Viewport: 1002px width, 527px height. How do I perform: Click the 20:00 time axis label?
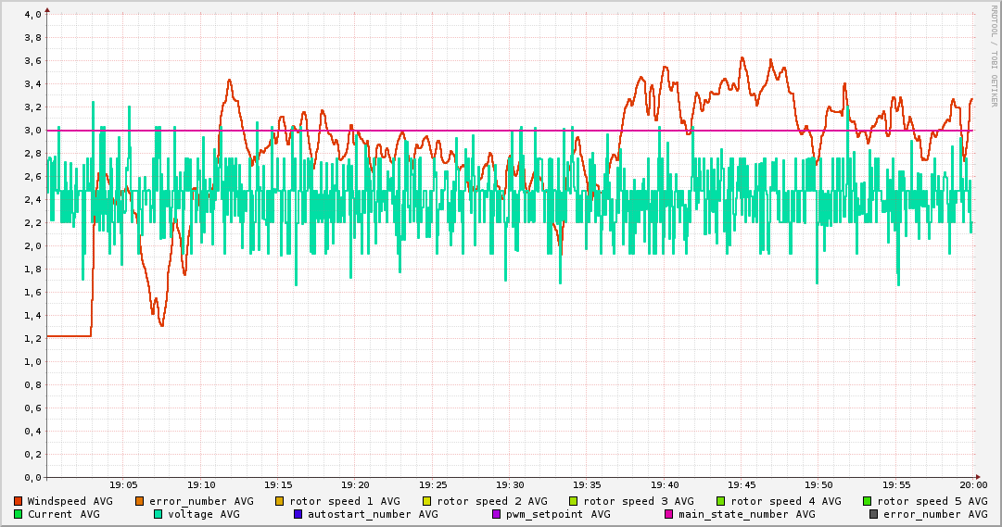point(972,484)
